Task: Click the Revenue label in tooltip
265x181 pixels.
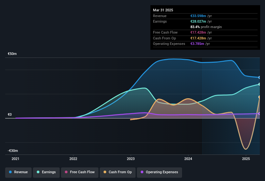Action: tap(160, 16)
